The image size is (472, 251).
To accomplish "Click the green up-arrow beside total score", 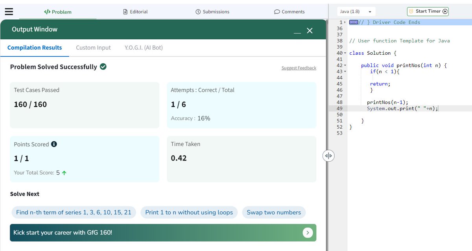I will [64, 173].
